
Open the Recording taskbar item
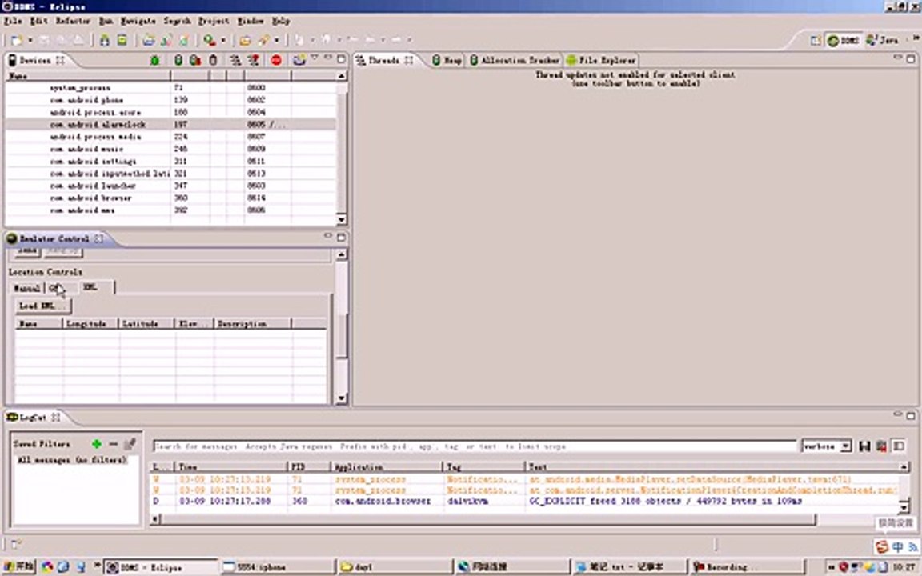[x=747, y=566]
